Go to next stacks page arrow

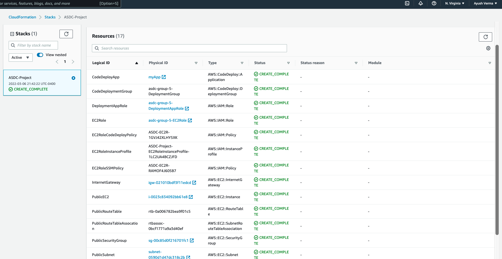[x=73, y=62]
